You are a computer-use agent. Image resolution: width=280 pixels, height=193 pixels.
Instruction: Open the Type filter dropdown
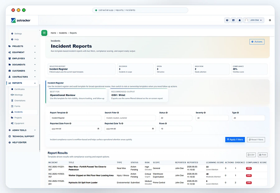coord(248,118)
